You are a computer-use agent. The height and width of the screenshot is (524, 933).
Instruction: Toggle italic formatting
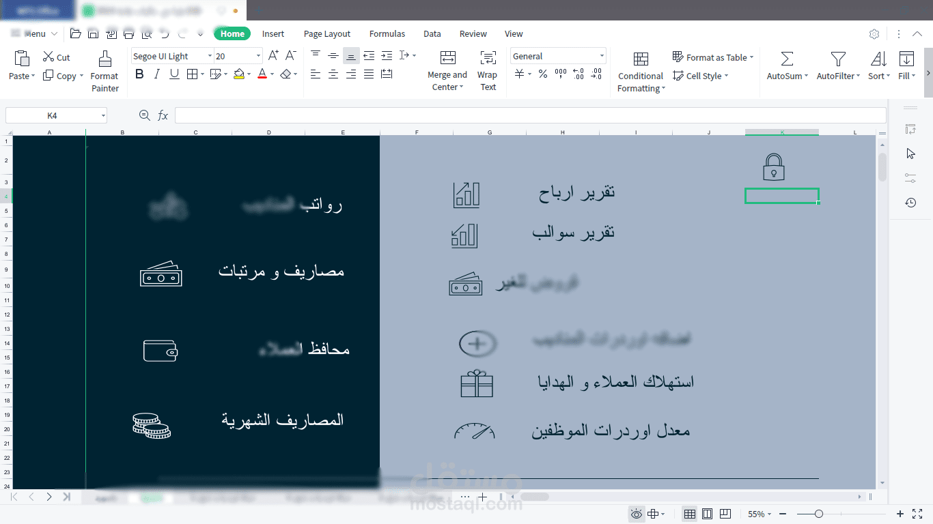(156, 74)
